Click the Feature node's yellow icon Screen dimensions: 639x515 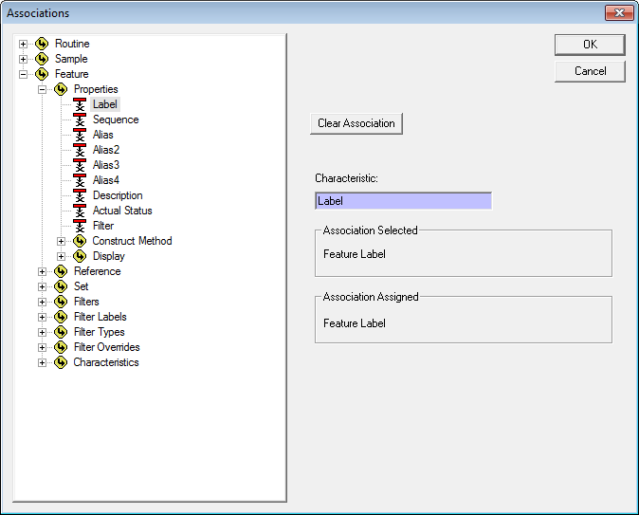coord(42,74)
